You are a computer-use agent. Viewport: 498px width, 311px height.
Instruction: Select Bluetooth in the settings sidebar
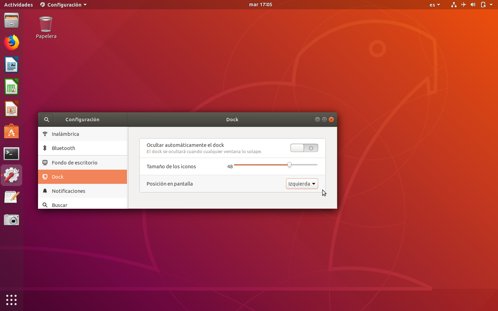pyautogui.click(x=83, y=148)
